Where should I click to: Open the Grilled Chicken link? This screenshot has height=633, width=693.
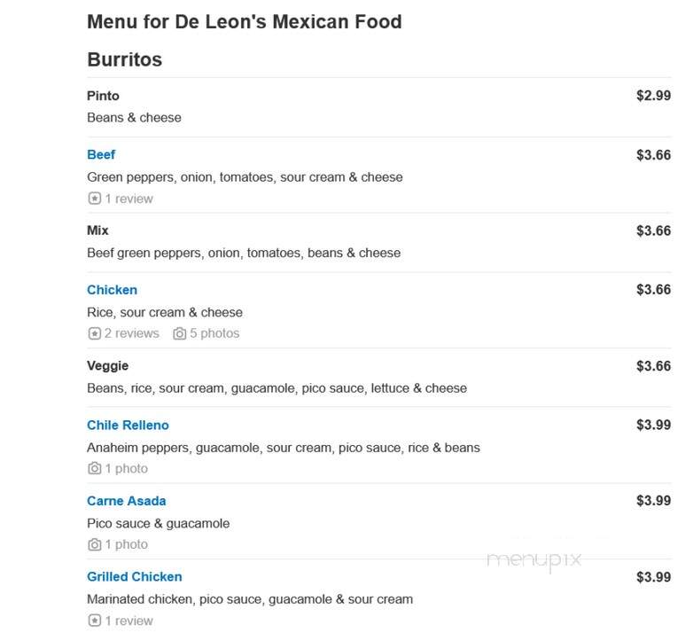[135, 577]
